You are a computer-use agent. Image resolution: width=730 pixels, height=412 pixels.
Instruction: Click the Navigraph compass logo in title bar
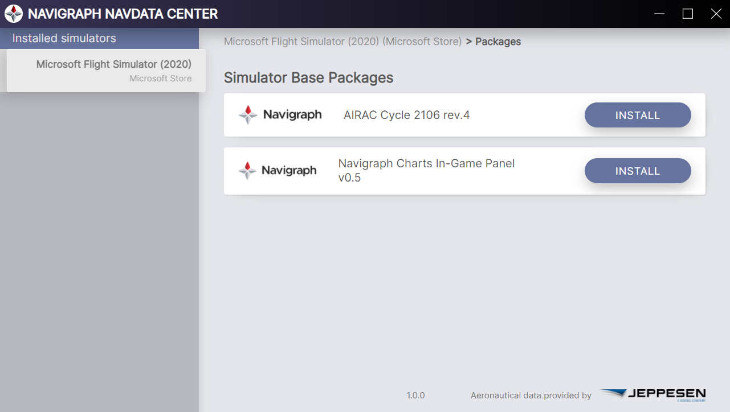click(14, 14)
